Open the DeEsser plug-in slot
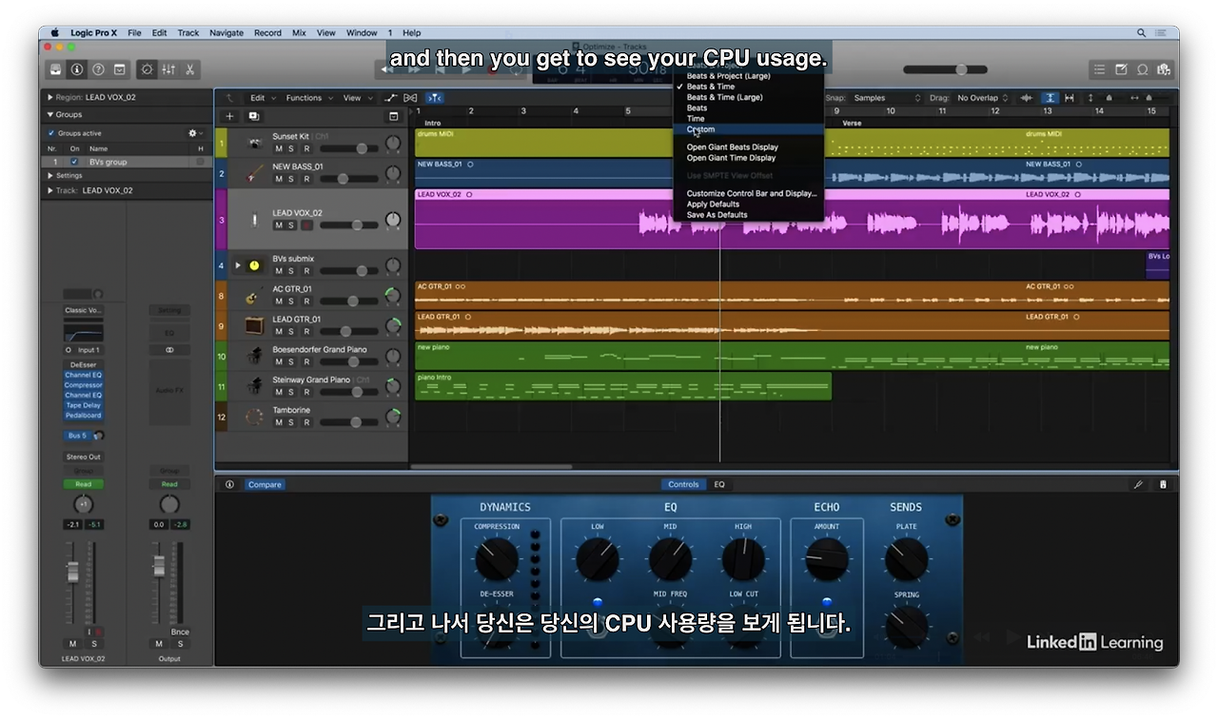The width and height of the screenshot is (1218, 719). pos(84,365)
